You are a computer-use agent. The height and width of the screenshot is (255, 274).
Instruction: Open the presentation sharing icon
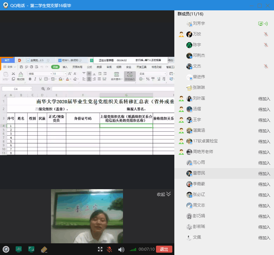click(x=19, y=249)
